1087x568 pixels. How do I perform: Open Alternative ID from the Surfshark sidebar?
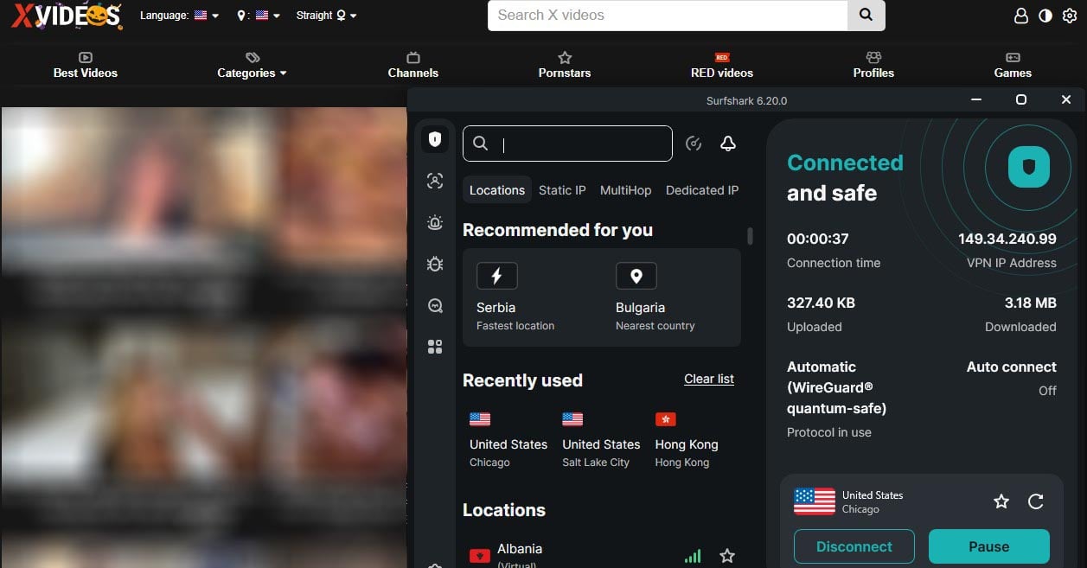click(x=435, y=181)
